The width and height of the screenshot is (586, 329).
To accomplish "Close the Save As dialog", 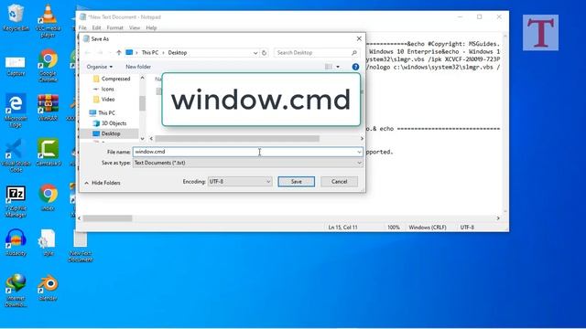I will pyautogui.click(x=359, y=38).
